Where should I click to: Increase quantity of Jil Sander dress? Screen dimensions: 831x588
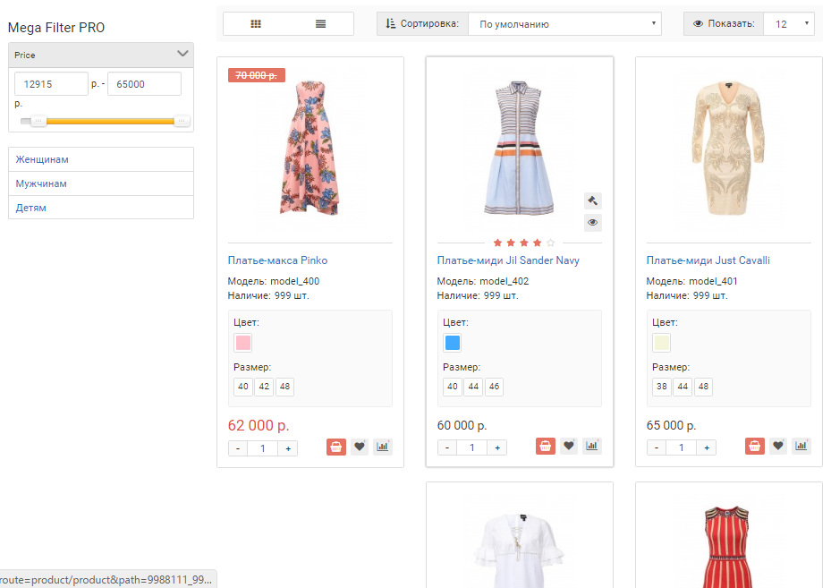[497, 448]
